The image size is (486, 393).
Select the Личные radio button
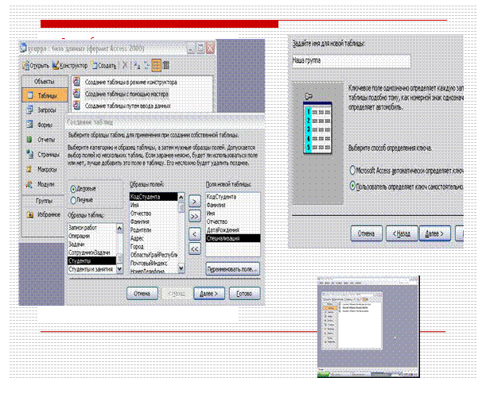click(74, 200)
